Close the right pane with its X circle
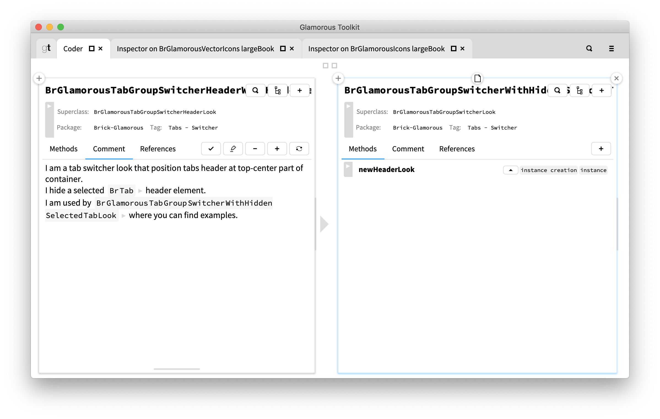Screen dimensions: 660x419 point(616,78)
